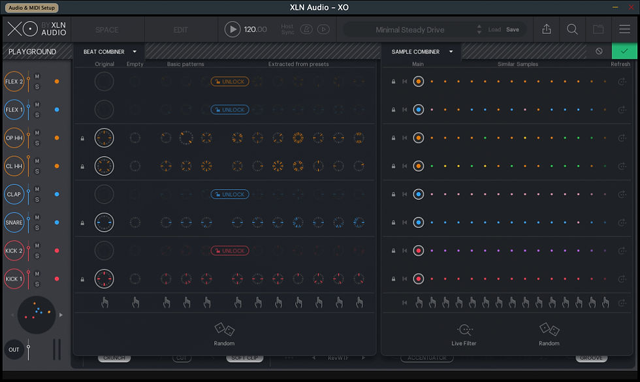Click the mini sample space map
Image resolution: width=640 pixels, height=382 pixels.
[x=37, y=315]
